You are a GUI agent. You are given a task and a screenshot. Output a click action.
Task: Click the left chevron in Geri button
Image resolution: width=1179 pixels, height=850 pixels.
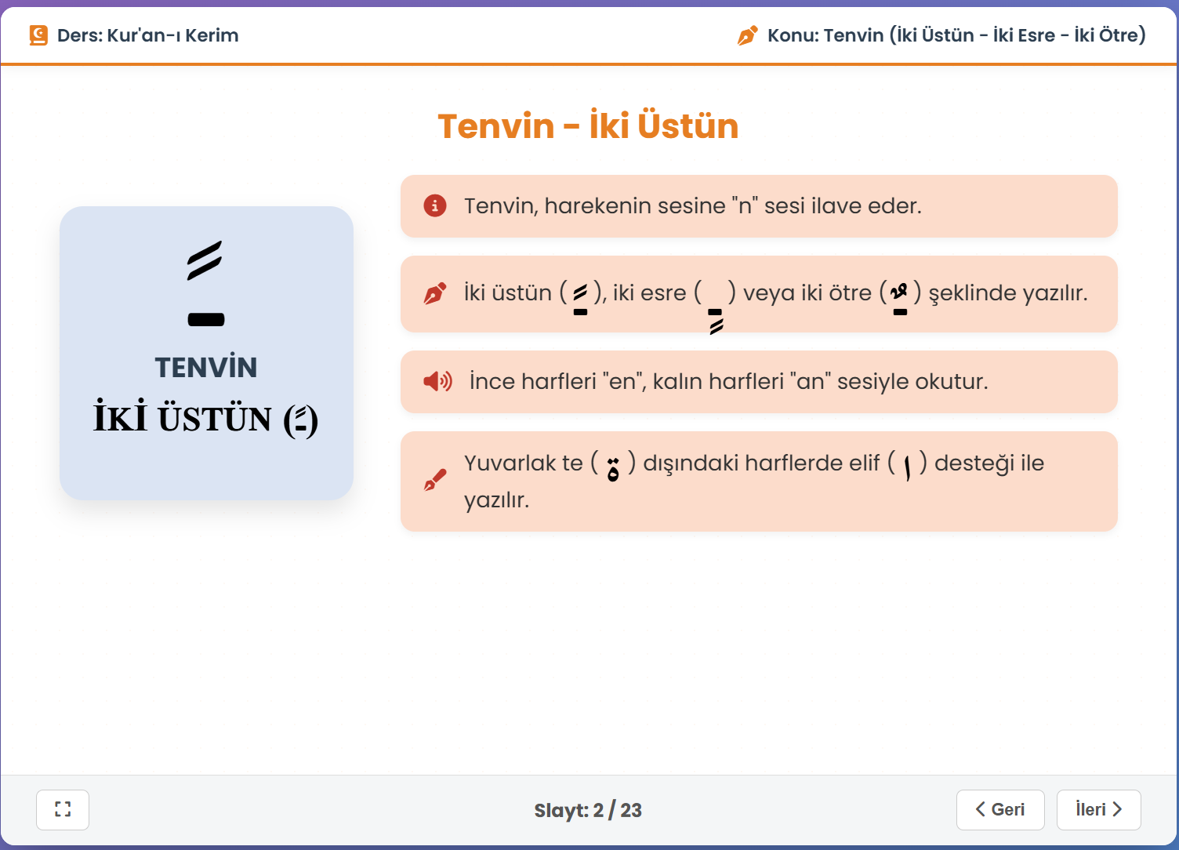[981, 809]
